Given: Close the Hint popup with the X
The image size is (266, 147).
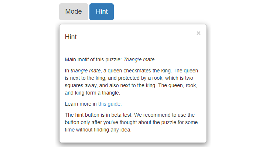Looking at the screenshot, I should 198,33.
